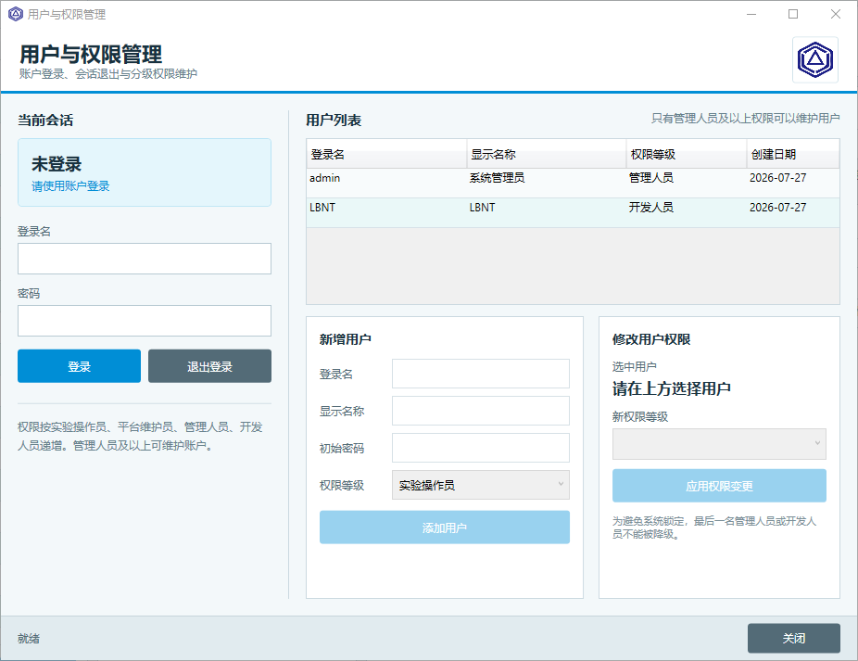858x661 pixels.
Task: Click the 未登录 session status text
Action: (x=57, y=164)
